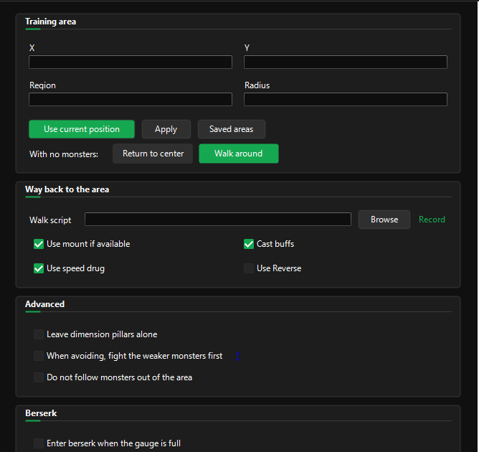Click the Berserk section heading
Screen dimensions: 479x452
(41, 413)
